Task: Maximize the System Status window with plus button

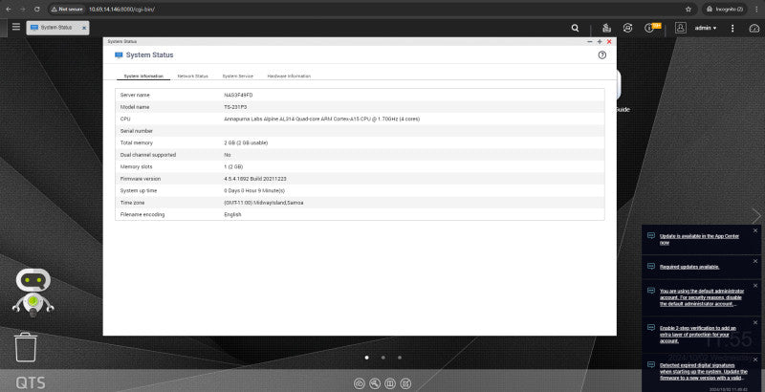Action: tap(600, 42)
